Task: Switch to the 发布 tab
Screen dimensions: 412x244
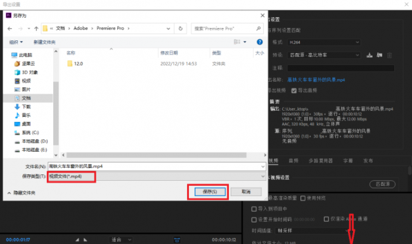Action: 368,161
